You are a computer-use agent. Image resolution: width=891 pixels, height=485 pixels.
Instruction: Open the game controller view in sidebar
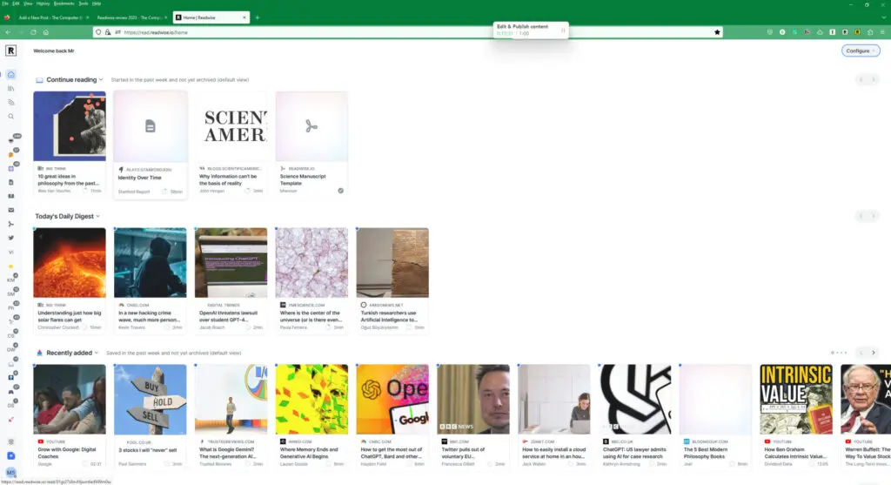(x=10, y=392)
